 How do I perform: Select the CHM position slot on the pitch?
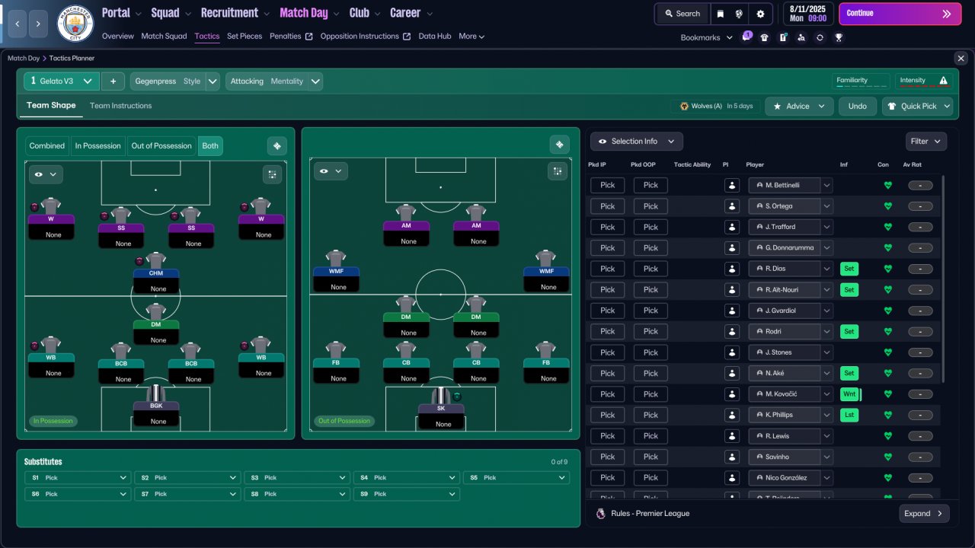pos(156,272)
